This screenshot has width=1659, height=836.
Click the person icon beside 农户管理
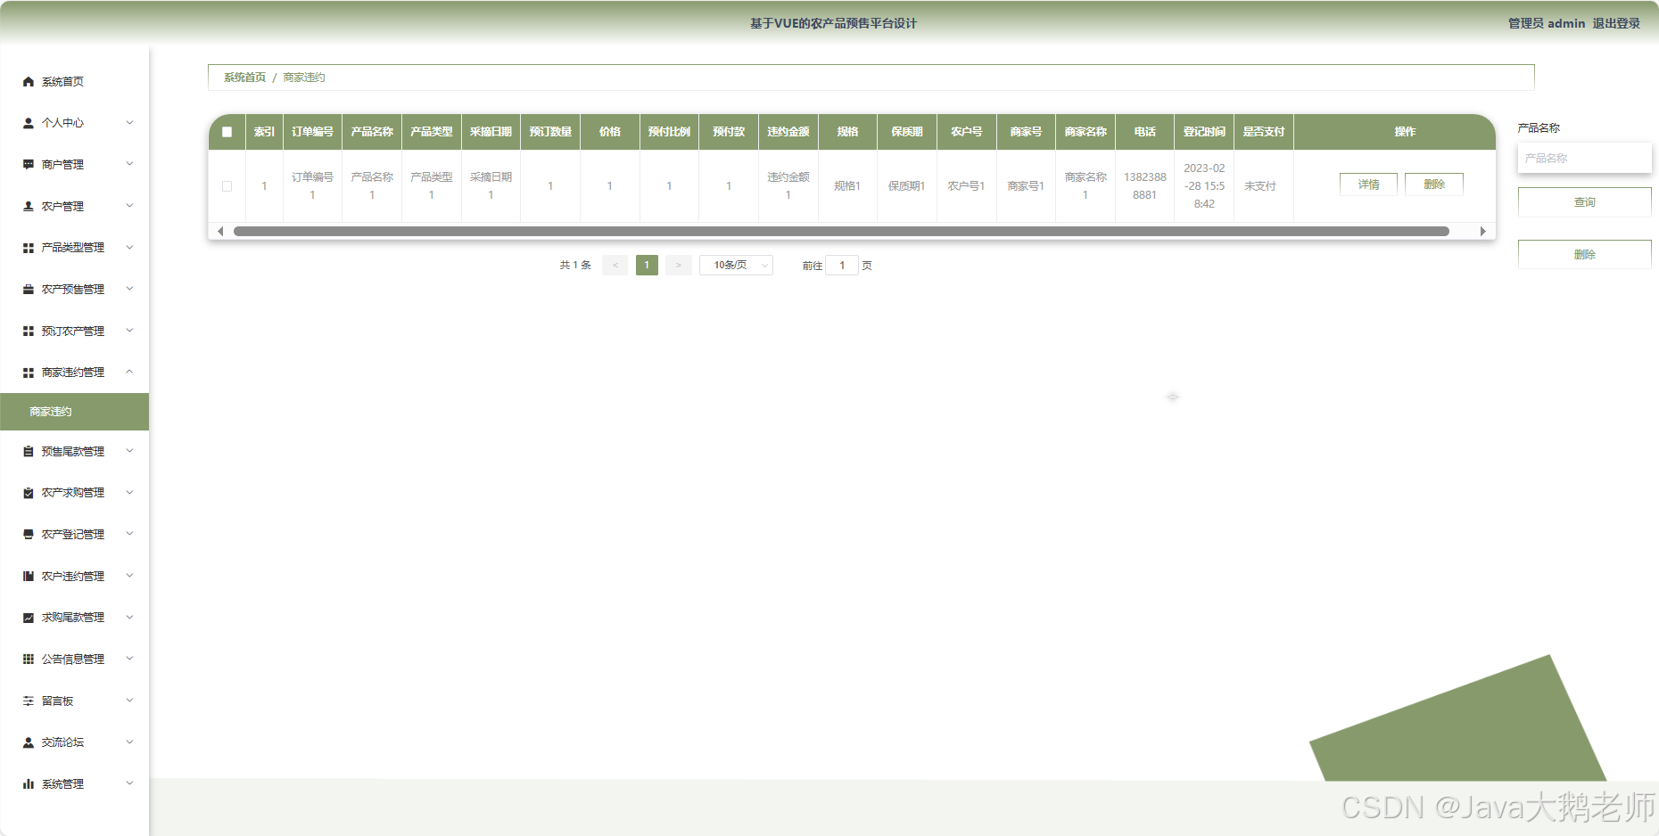(x=29, y=207)
